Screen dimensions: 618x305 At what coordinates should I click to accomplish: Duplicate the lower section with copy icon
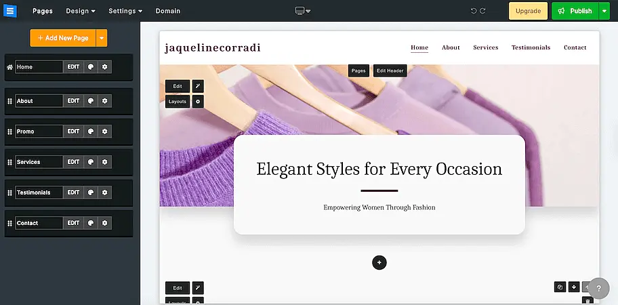(x=560, y=287)
